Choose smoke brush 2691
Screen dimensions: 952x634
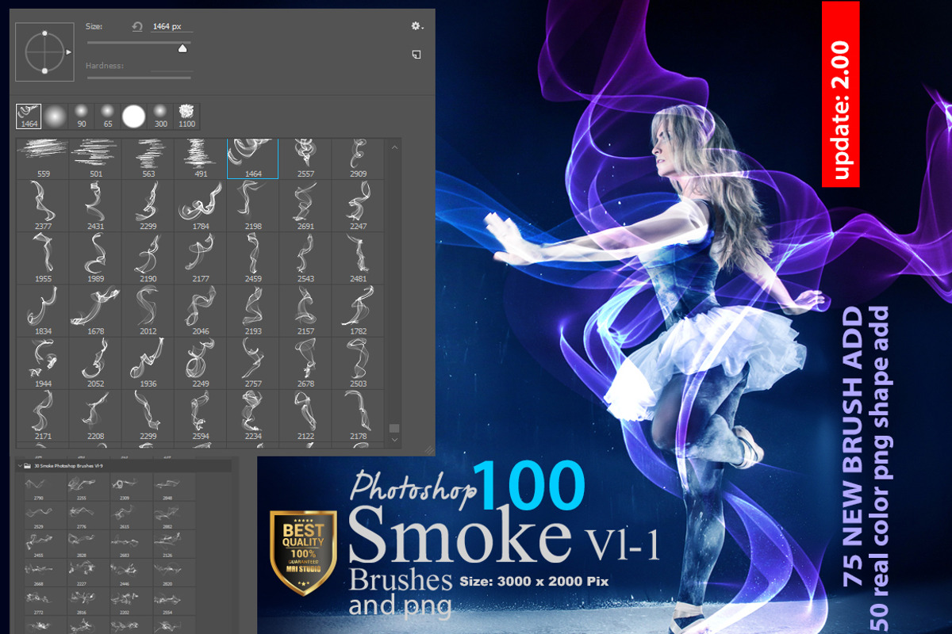[x=305, y=205]
